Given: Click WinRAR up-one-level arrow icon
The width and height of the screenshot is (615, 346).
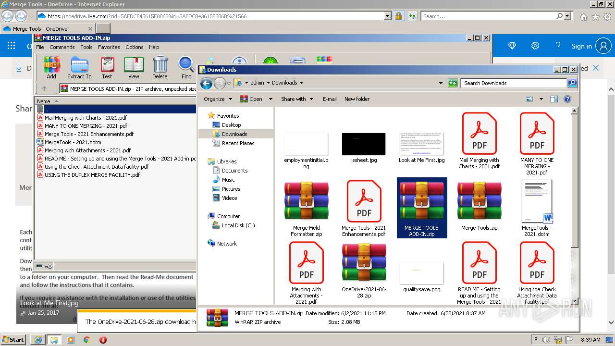Looking at the screenshot, I should click(x=44, y=88).
